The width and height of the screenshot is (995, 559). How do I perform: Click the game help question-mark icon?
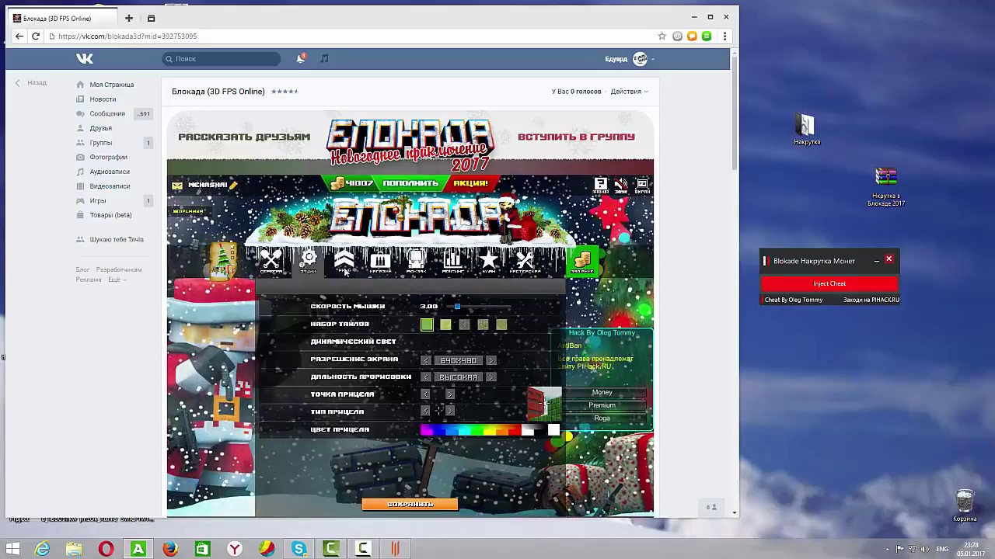pyautogui.click(x=601, y=186)
